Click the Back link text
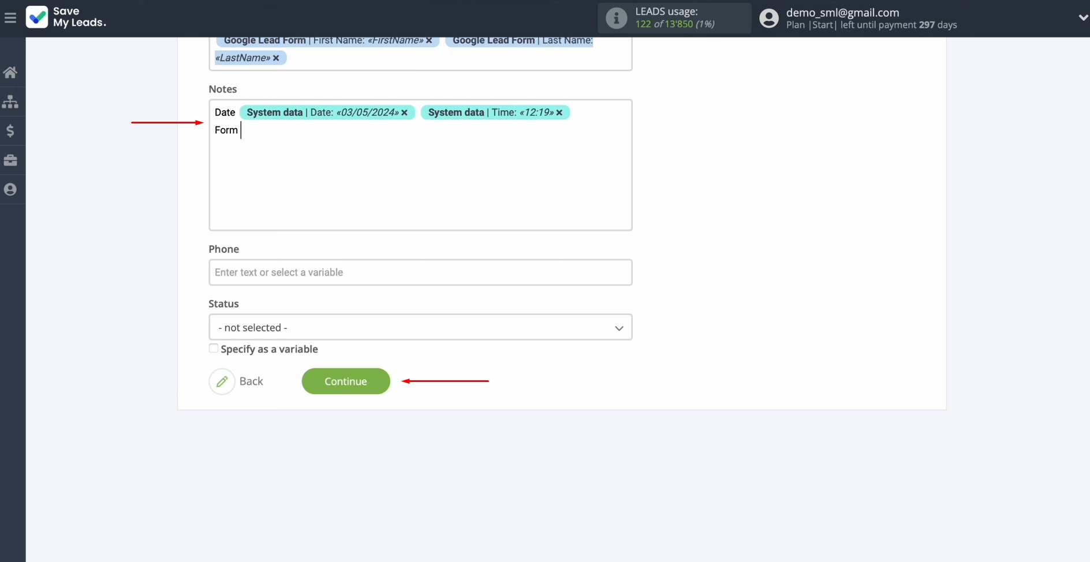 [x=251, y=381]
